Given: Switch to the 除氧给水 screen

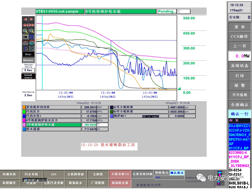Looking at the screenshot, I should [75, 183].
